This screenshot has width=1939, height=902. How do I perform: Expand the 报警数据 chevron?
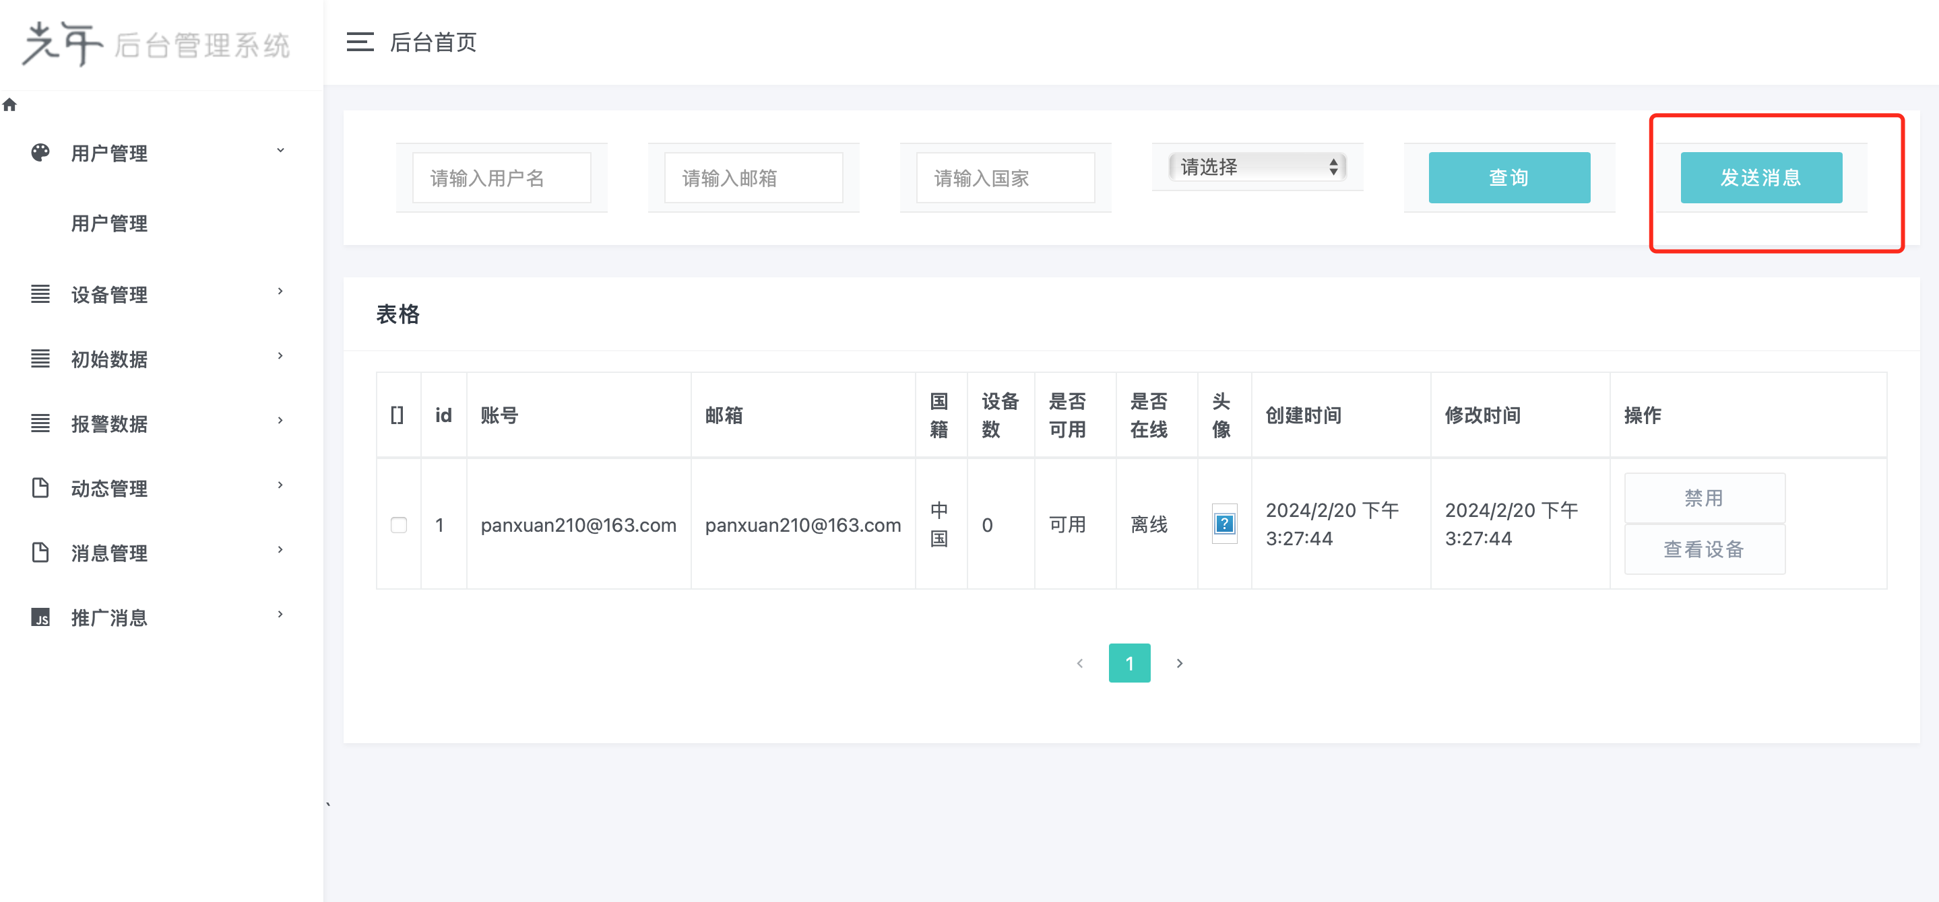click(x=280, y=421)
